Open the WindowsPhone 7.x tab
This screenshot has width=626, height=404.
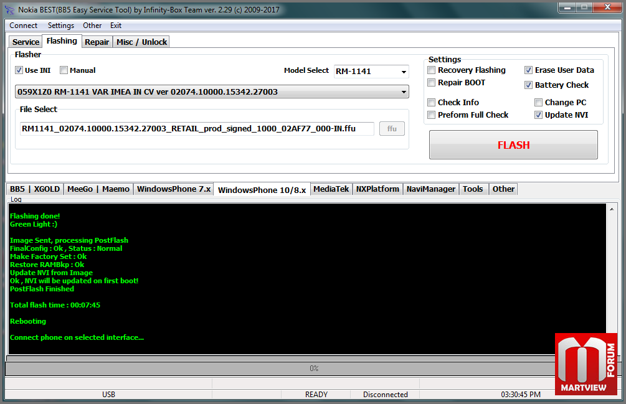coord(174,189)
